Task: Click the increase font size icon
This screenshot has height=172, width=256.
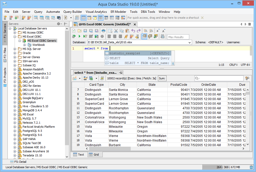Action: [x=164, y=31]
